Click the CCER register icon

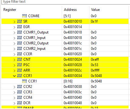tap(19, 54)
